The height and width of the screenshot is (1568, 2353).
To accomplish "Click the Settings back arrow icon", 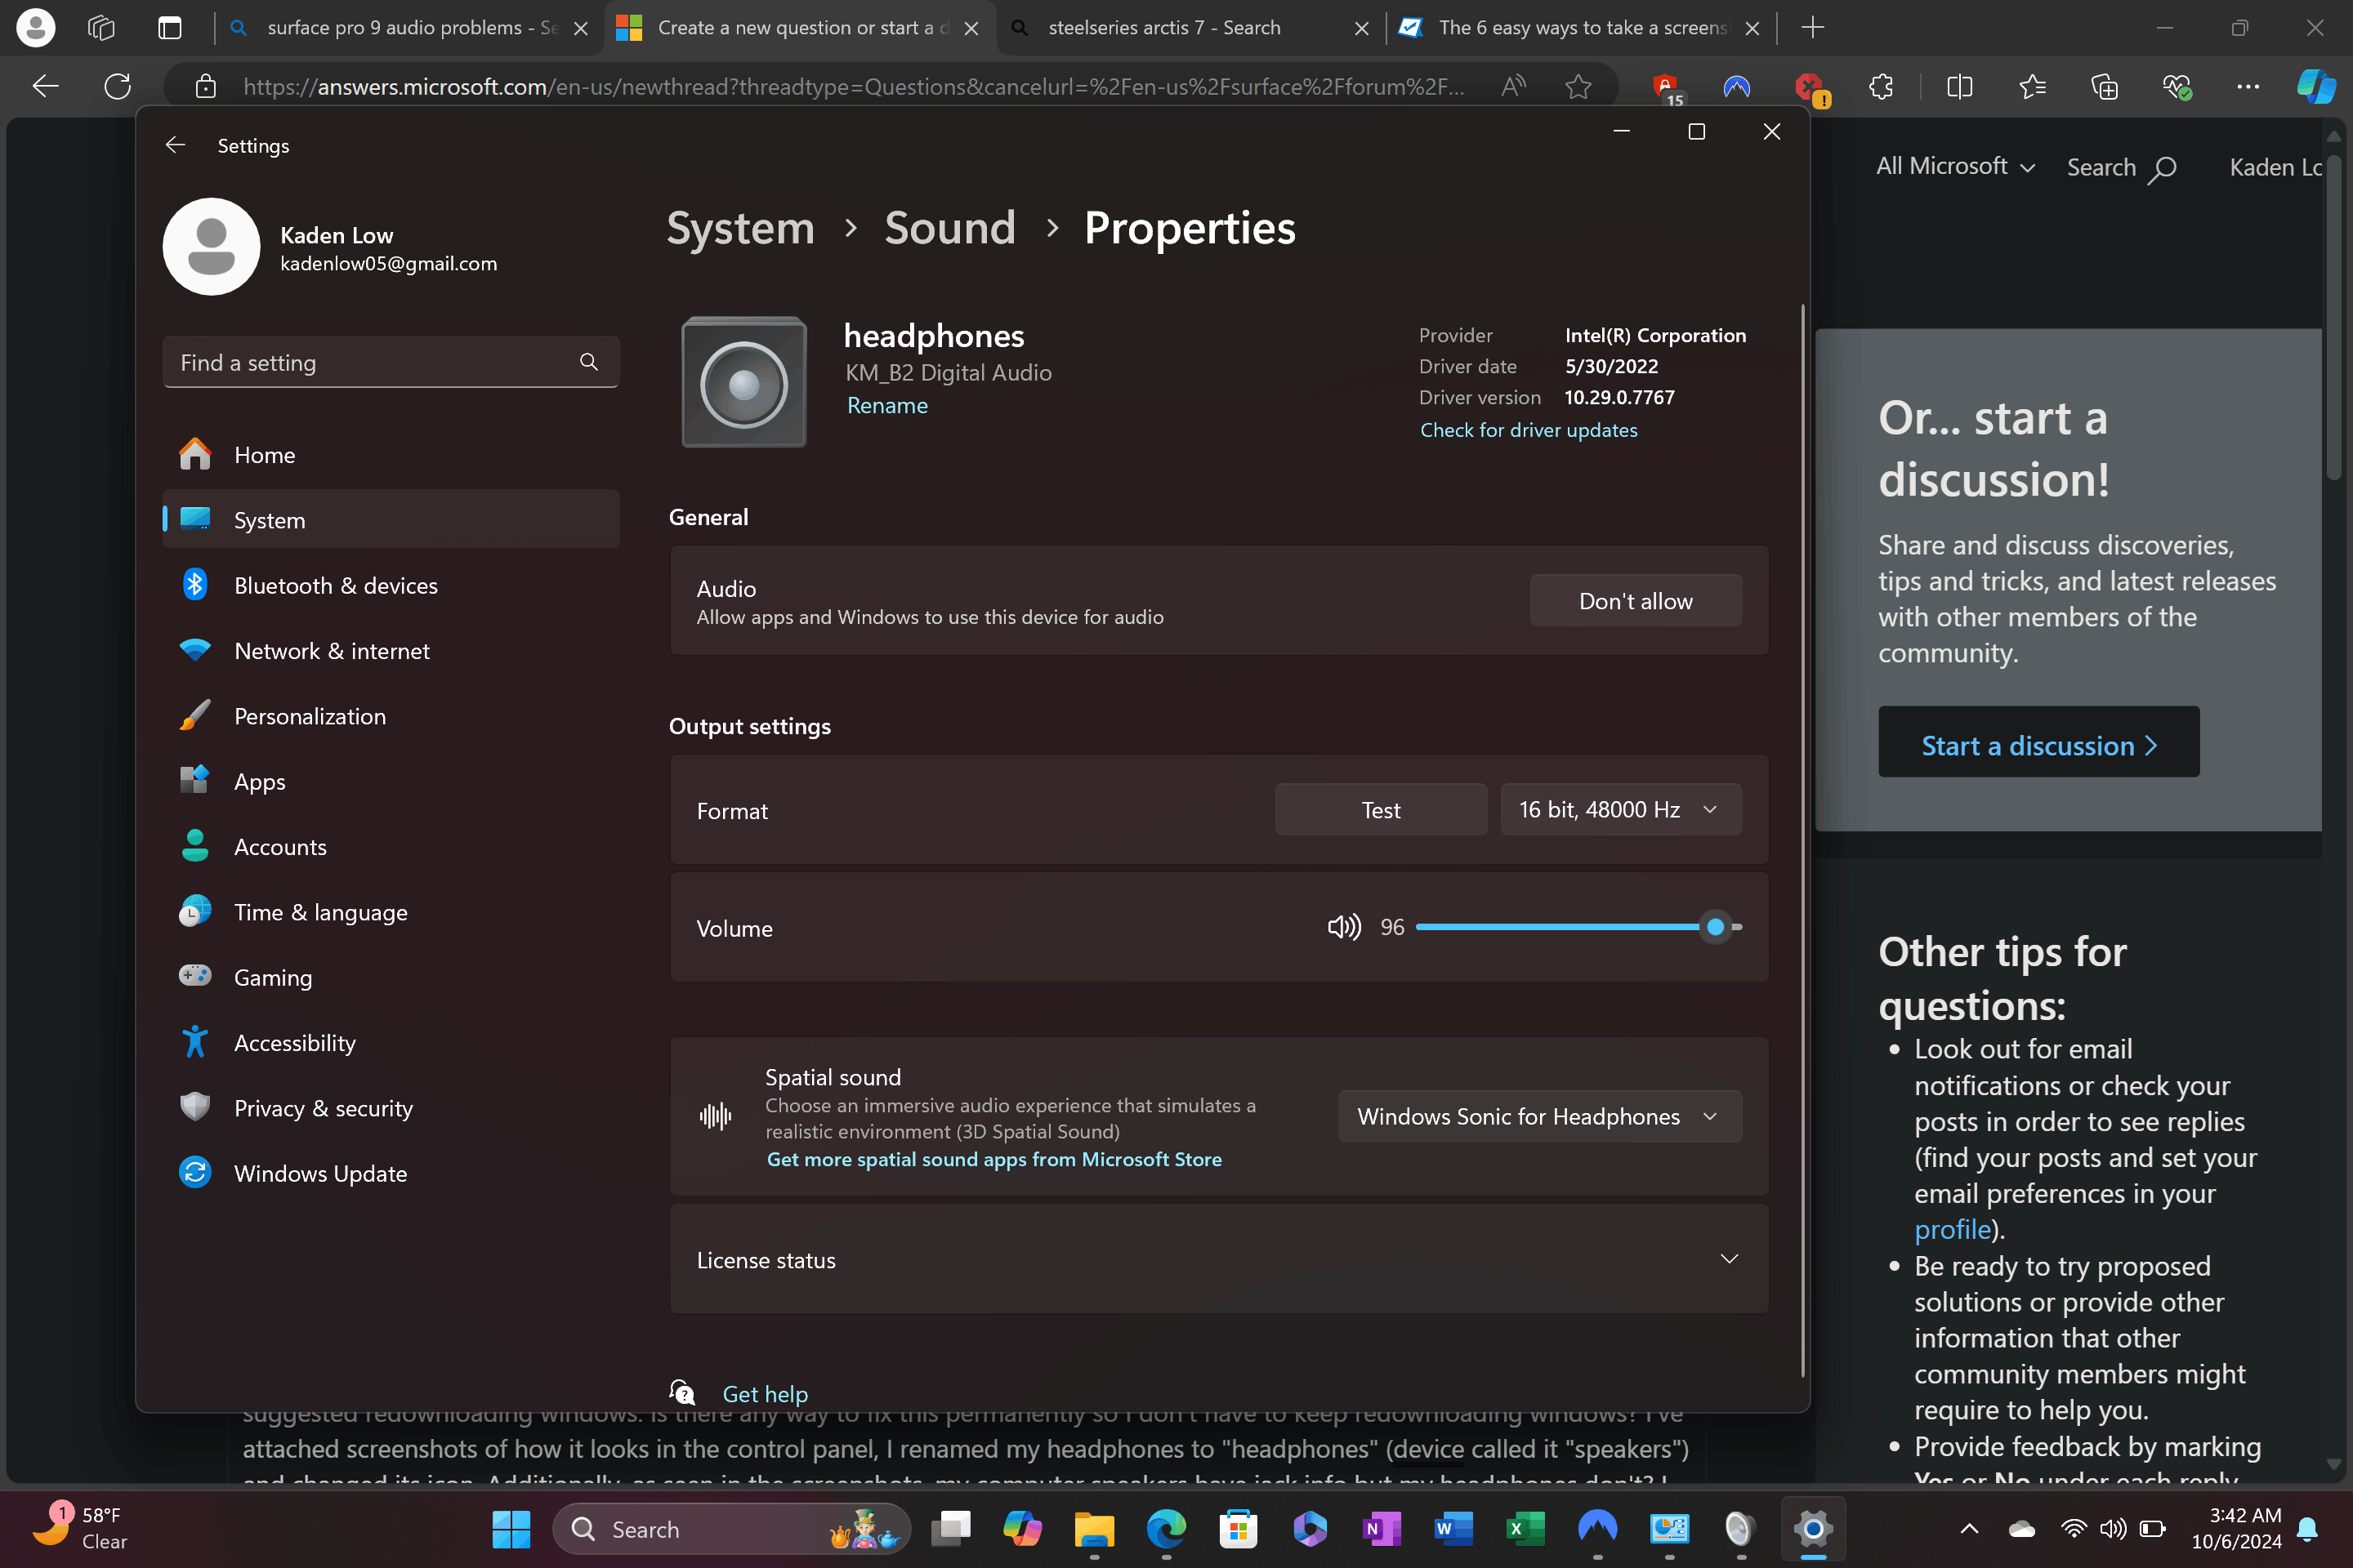I will point(175,145).
